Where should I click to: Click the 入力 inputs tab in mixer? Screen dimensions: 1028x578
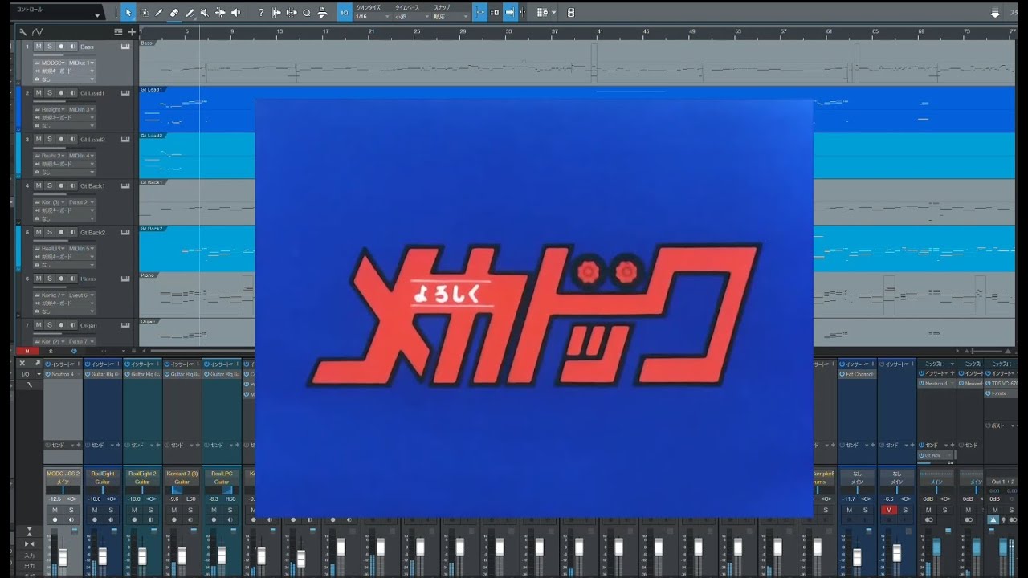[x=30, y=556]
